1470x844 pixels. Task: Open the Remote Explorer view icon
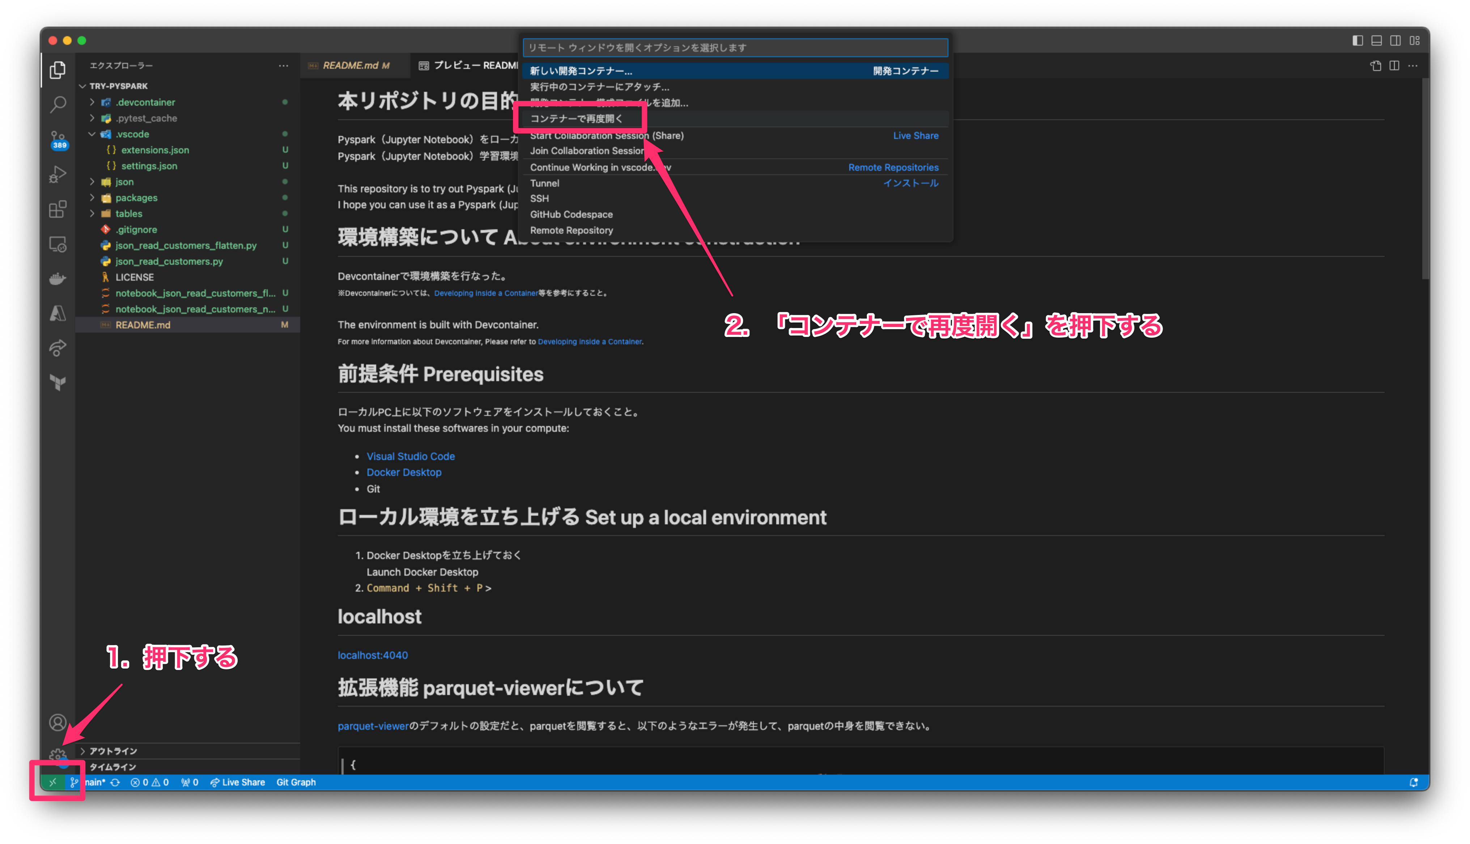(58, 244)
